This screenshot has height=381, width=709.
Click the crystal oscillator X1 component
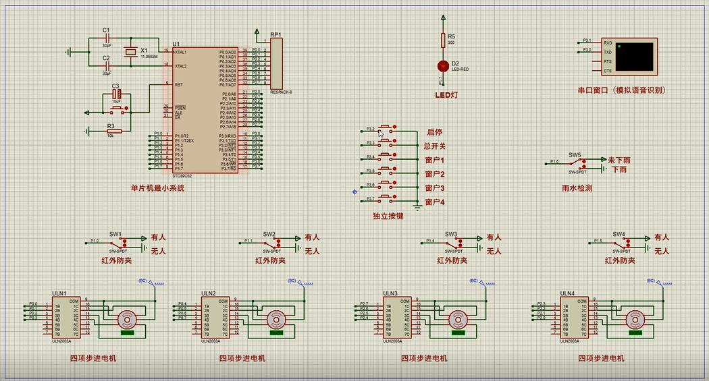click(131, 53)
